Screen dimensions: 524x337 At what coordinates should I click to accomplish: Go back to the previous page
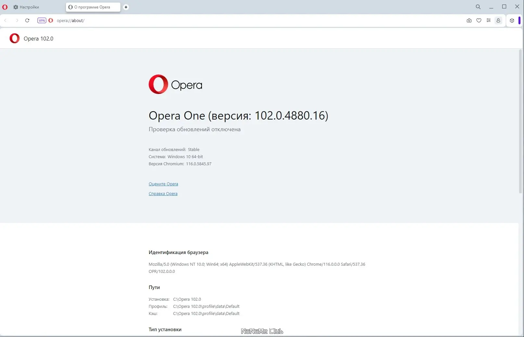click(x=6, y=20)
